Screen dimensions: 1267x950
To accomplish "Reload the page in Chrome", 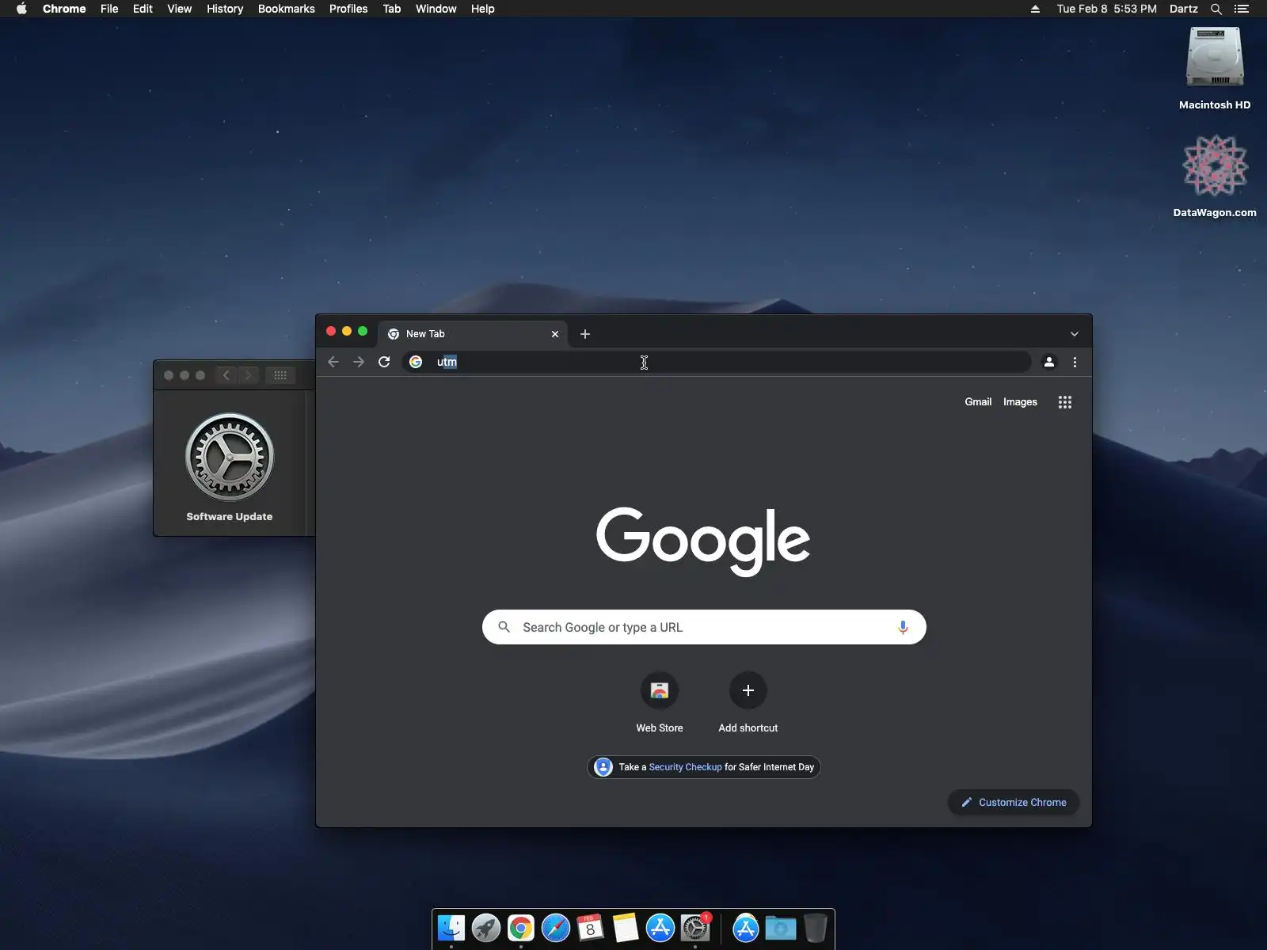I will (x=384, y=362).
